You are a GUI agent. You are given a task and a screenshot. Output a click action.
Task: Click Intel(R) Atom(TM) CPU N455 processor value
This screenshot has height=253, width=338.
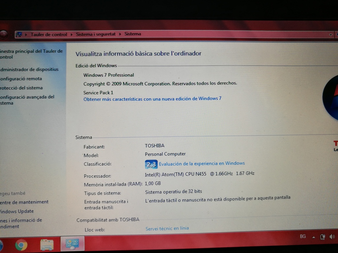coord(200,174)
